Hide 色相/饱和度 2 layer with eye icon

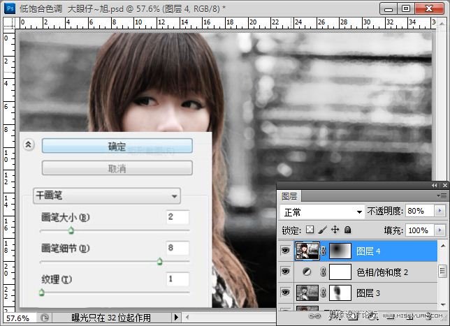coord(285,272)
